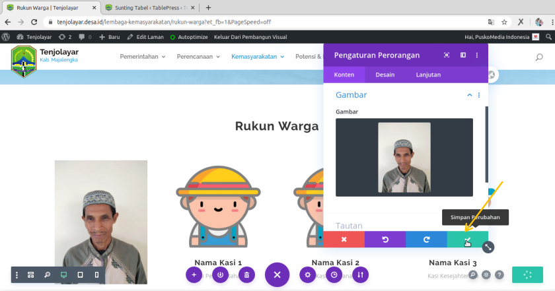Redo with the blue clockwise arrow button
The image size is (555, 291).
coord(426,240)
